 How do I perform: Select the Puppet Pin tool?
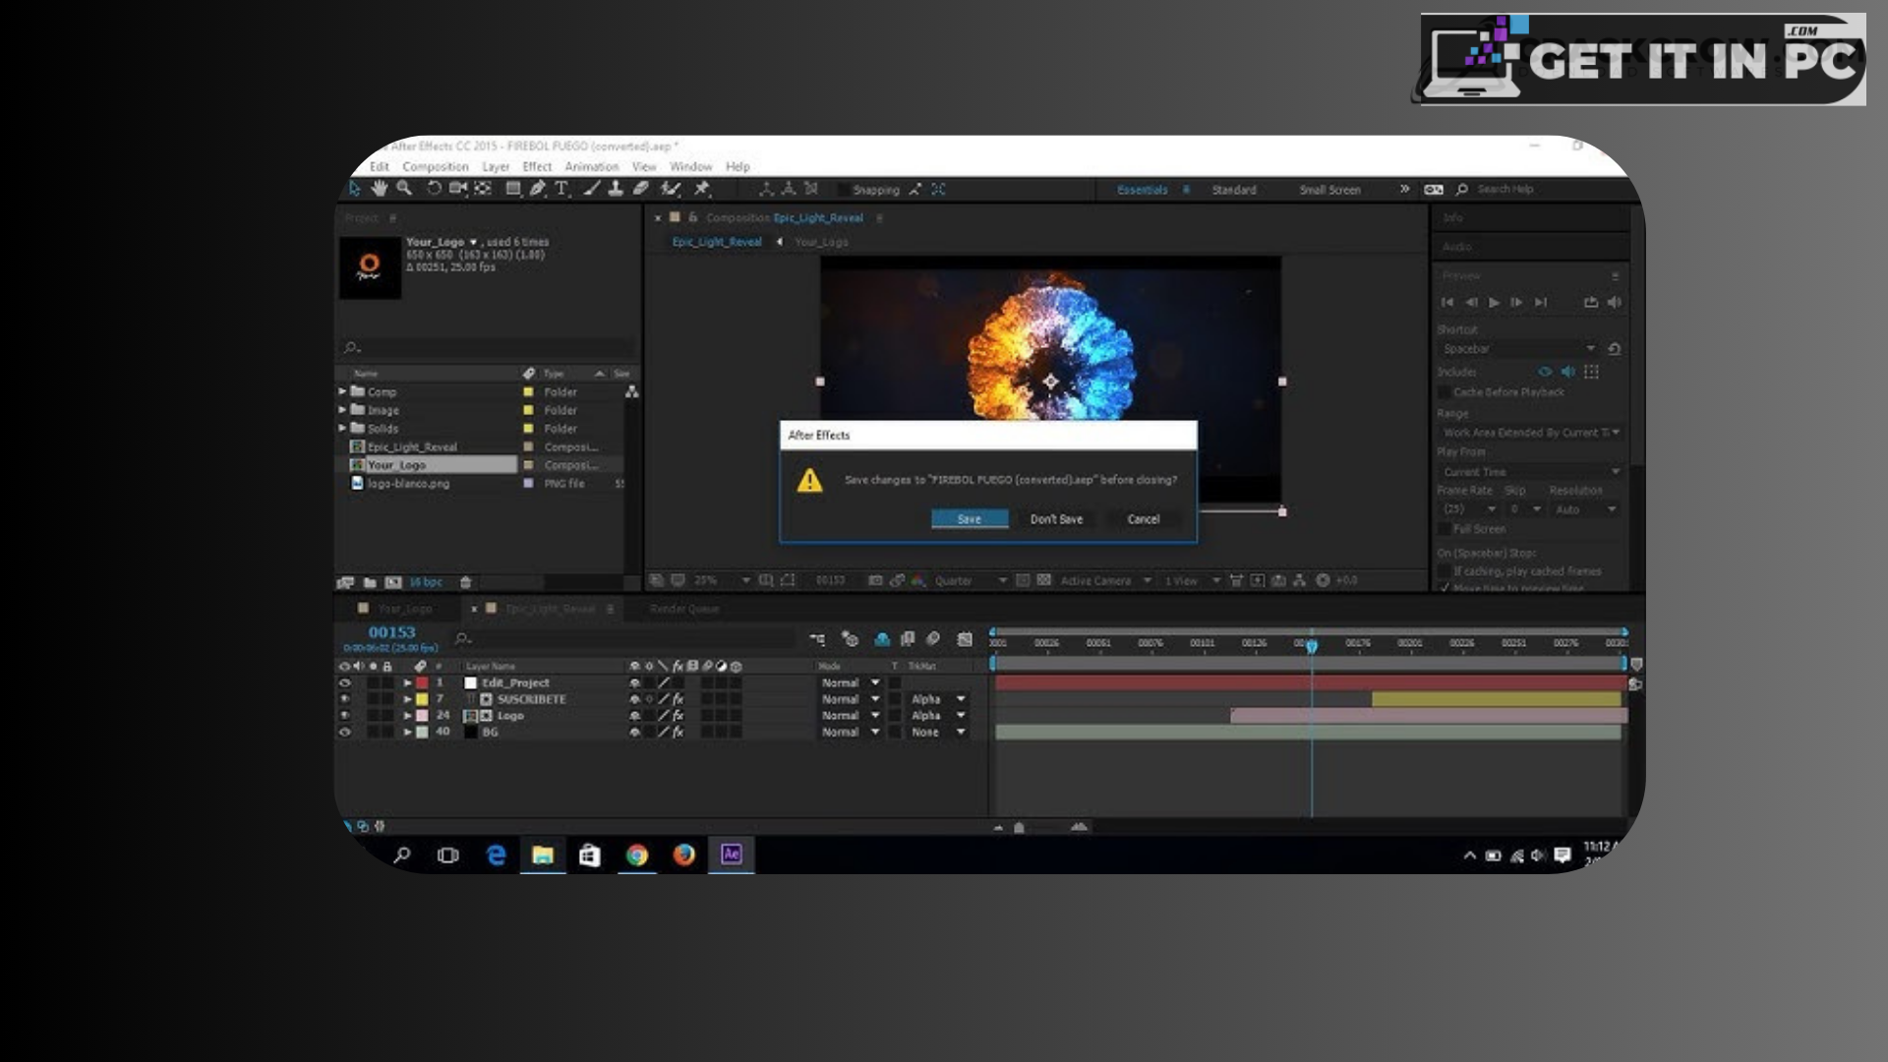click(x=702, y=188)
